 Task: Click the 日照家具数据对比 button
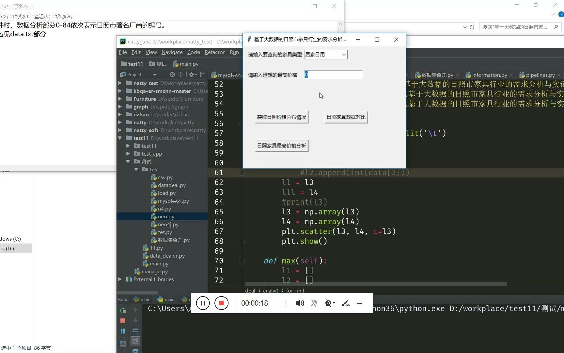point(345,117)
